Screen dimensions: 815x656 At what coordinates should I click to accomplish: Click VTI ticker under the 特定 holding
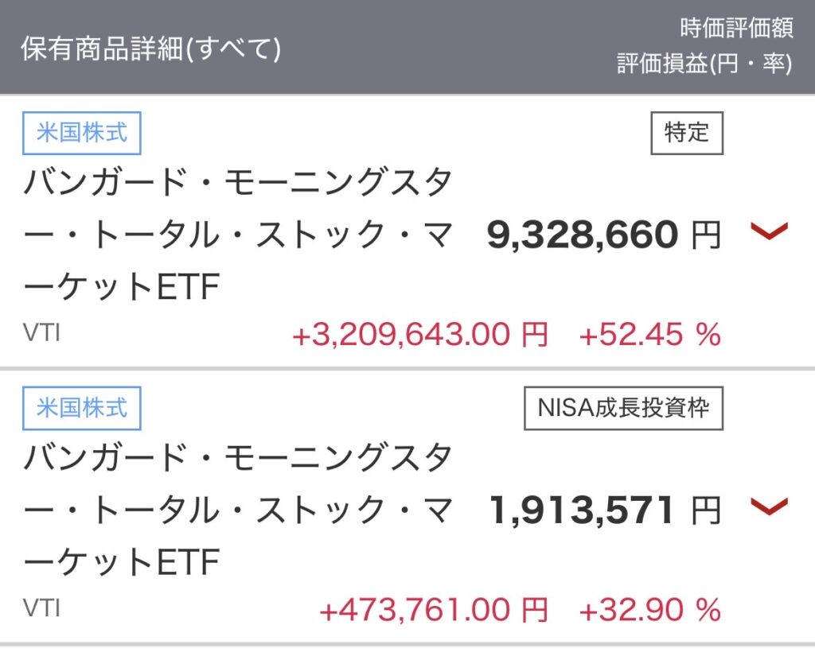[x=41, y=332]
